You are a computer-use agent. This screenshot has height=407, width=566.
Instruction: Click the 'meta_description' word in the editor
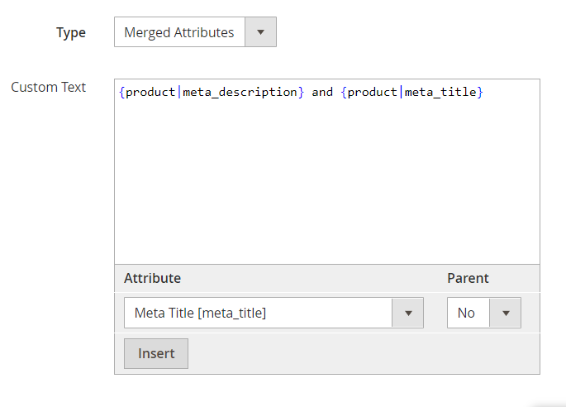(240, 92)
